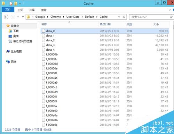Click Chrome in the address path

coord(56,17)
